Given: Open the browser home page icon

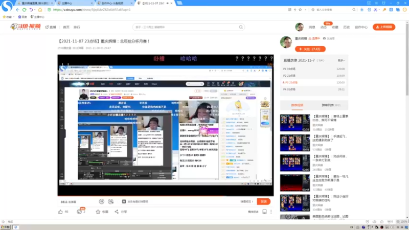Looking at the screenshot, I should (x=40, y=10).
